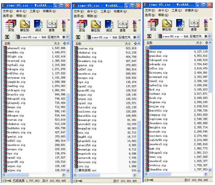The width and height of the screenshot is (215, 185).
Task: Select dino.zip in the right window
Action: click(156, 51)
